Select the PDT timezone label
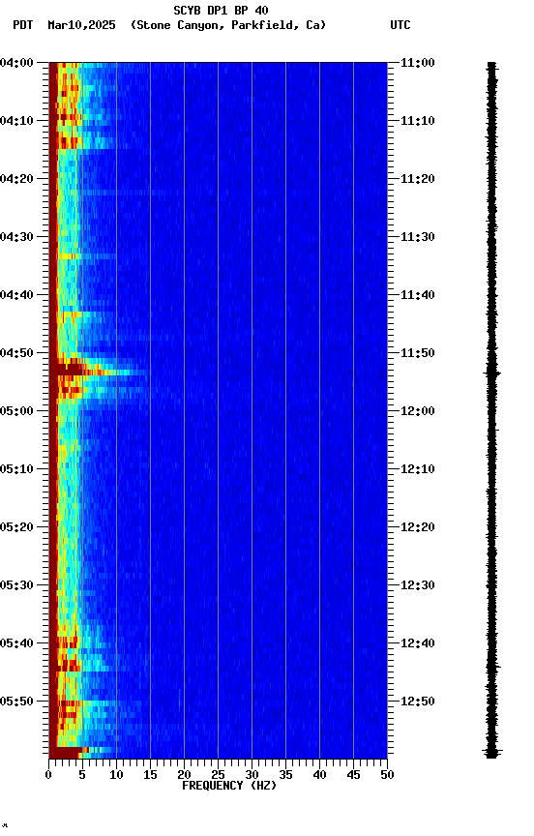Image resolution: width=534 pixels, height=836 pixels. (x=23, y=25)
